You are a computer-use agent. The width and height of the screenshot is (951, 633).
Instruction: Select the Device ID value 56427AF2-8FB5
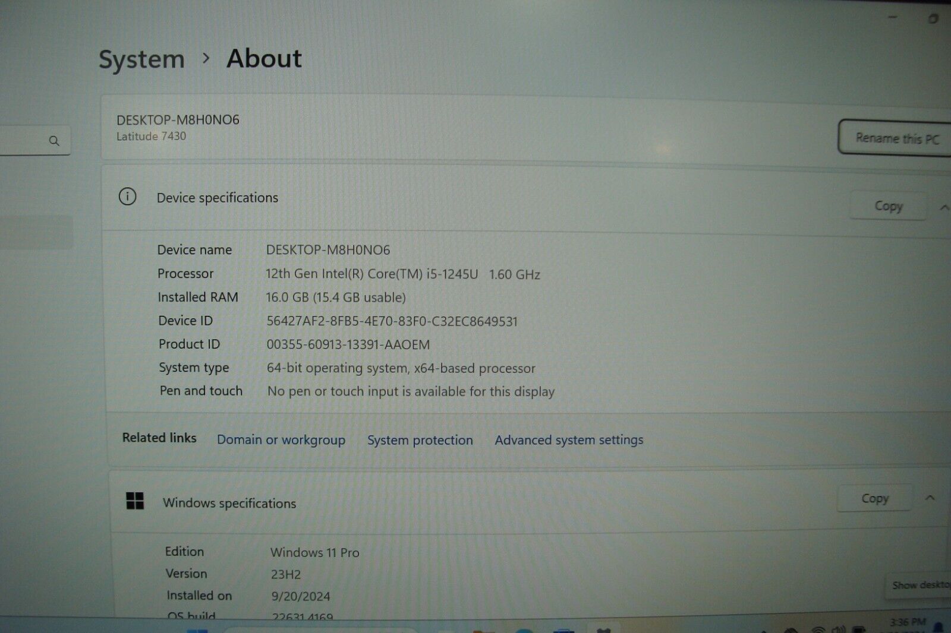pos(392,321)
